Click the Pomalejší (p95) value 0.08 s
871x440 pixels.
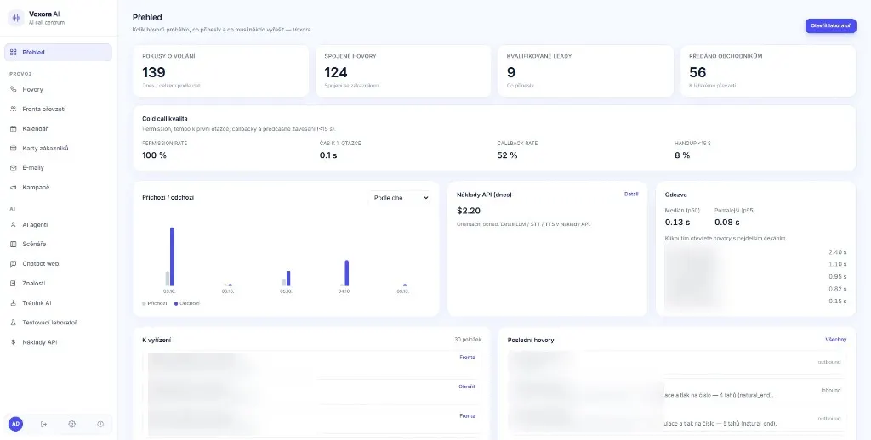tap(727, 222)
